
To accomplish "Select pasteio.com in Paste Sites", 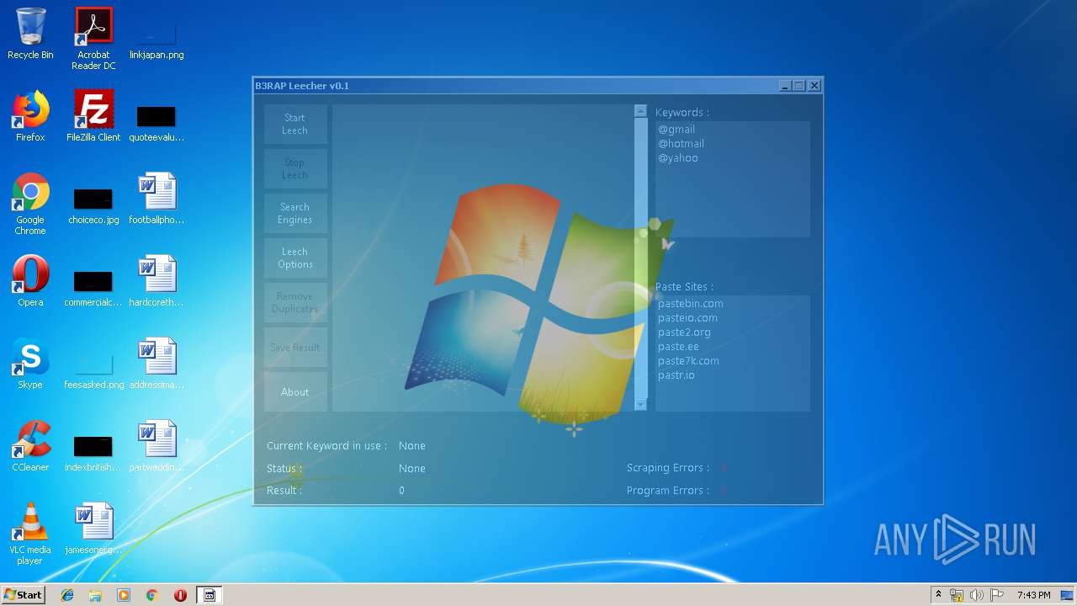I will pos(687,317).
